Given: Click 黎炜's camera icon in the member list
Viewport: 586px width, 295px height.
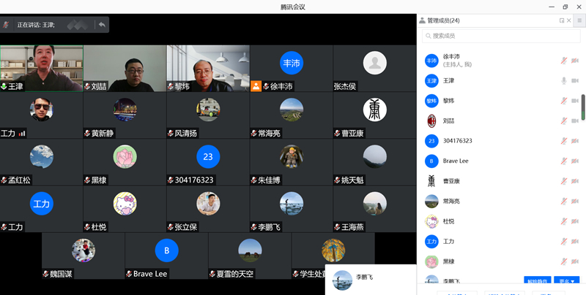Looking at the screenshot, I should tap(574, 101).
